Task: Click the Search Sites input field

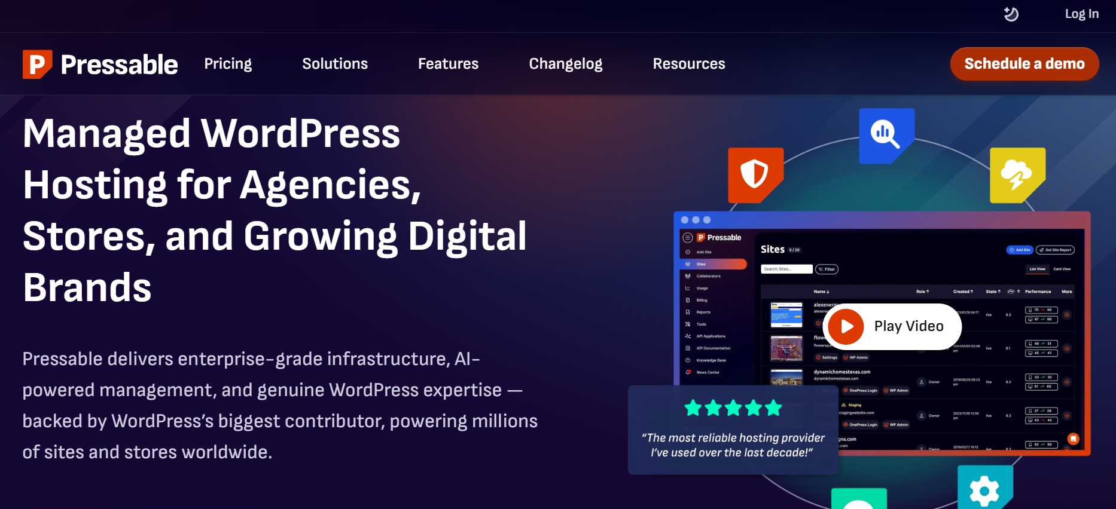Action: (786, 269)
